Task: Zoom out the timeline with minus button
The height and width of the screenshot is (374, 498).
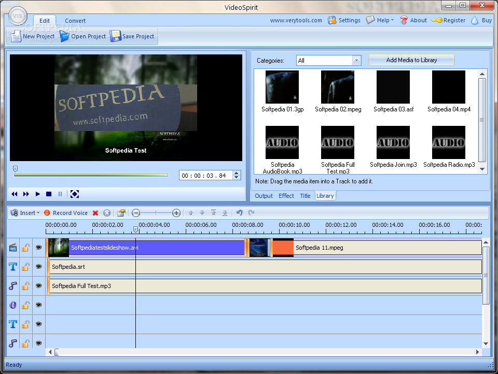Action: click(x=136, y=213)
